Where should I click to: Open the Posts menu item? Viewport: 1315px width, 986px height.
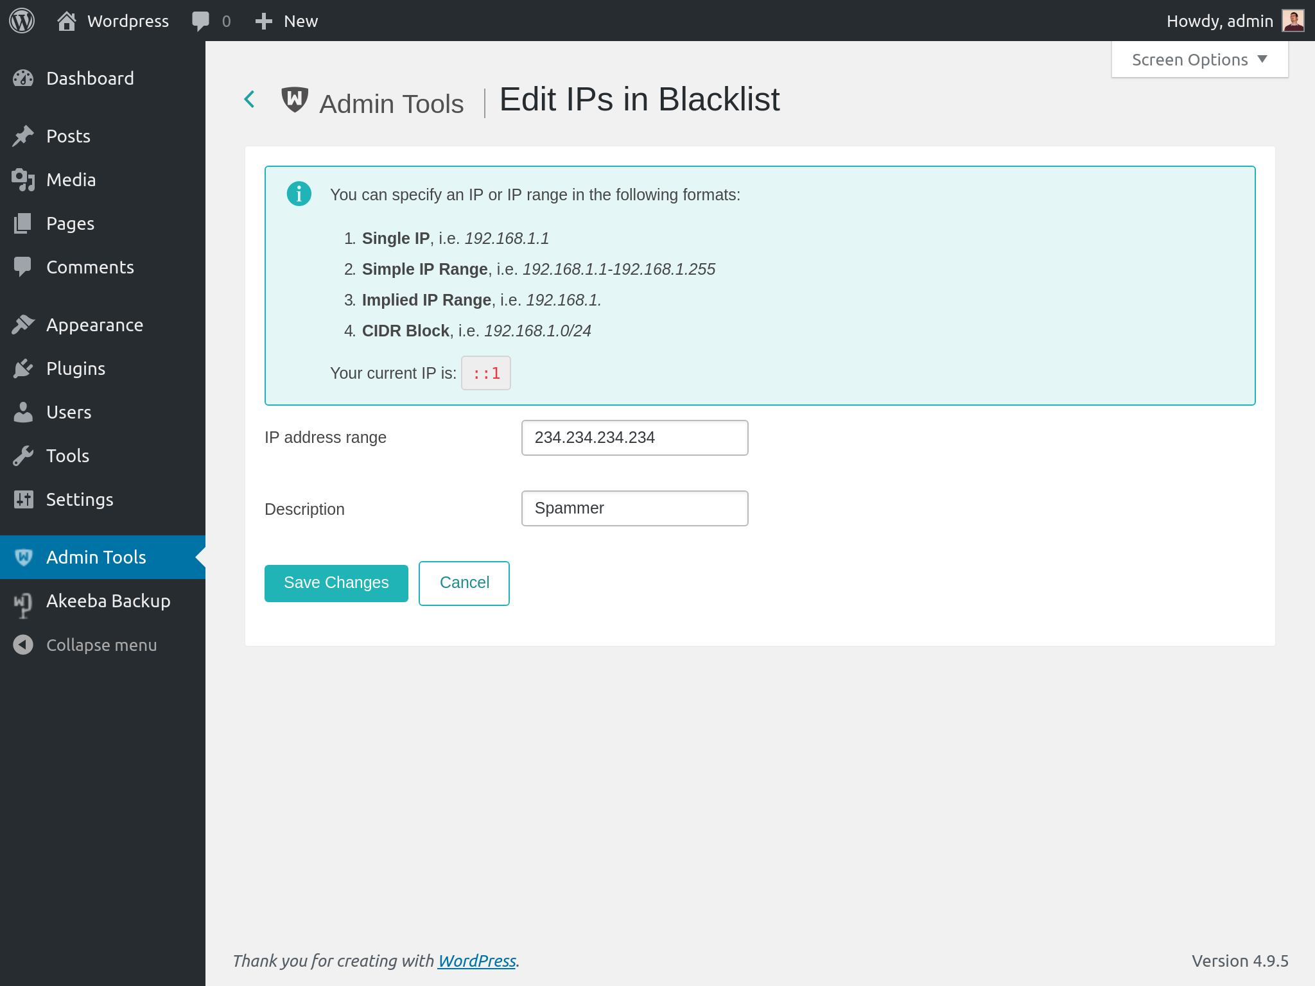pyautogui.click(x=103, y=136)
